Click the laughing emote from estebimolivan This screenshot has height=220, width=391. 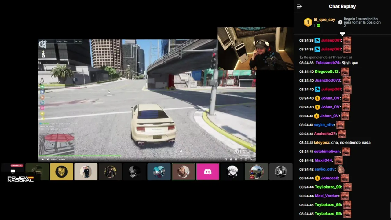point(346,151)
